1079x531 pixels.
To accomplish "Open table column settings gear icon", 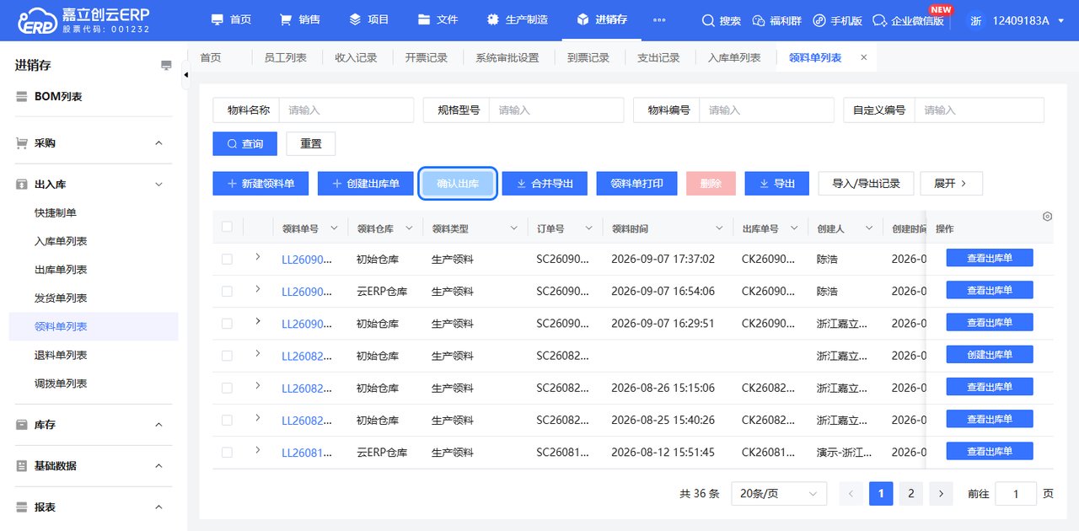I will click(x=1047, y=217).
